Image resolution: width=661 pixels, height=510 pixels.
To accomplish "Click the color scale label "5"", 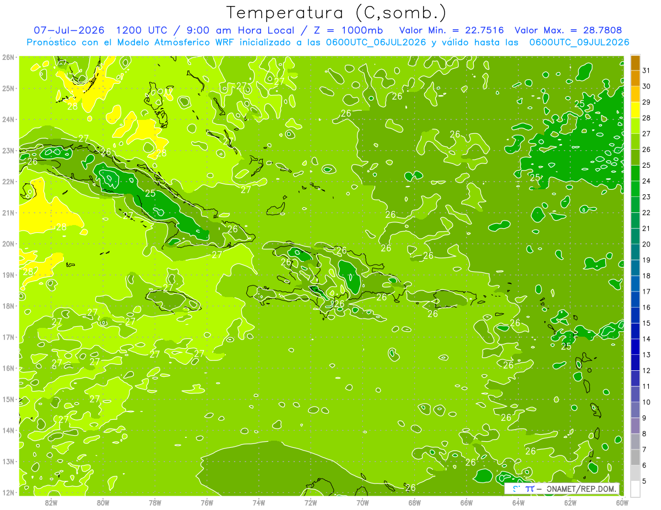I will click(x=644, y=481).
